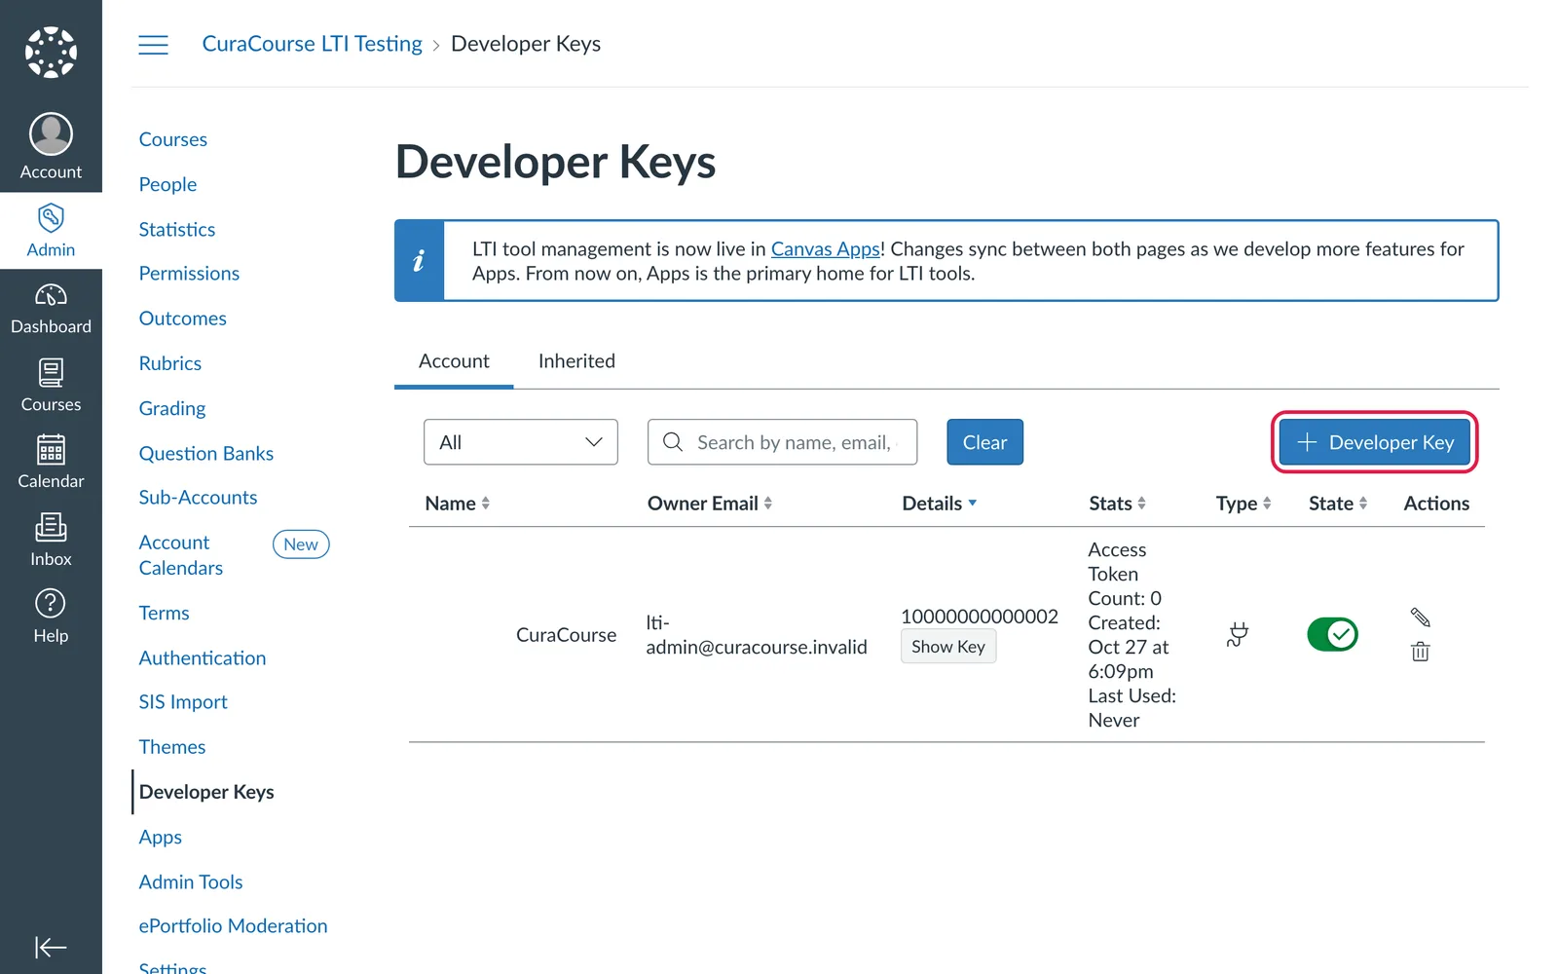Go to Sub-Accounts in the side menu
This screenshot has height=974, width=1558.
[x=198, y=498]
